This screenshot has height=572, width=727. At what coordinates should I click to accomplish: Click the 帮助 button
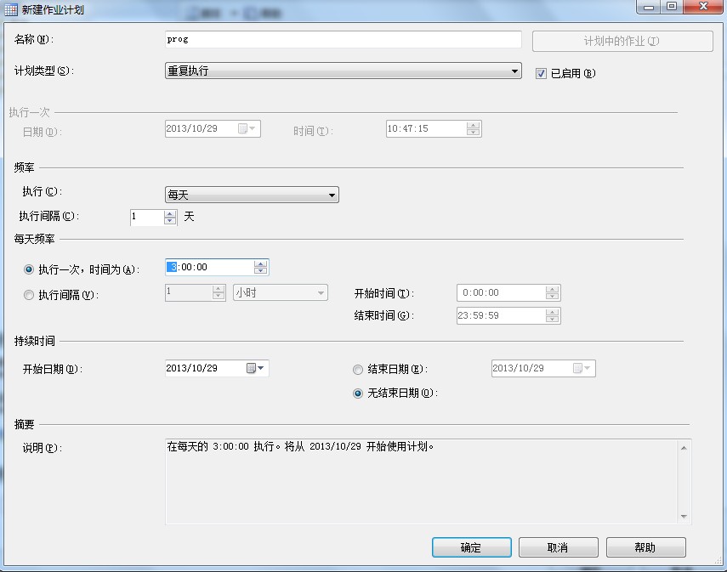(x=646, y=547)
